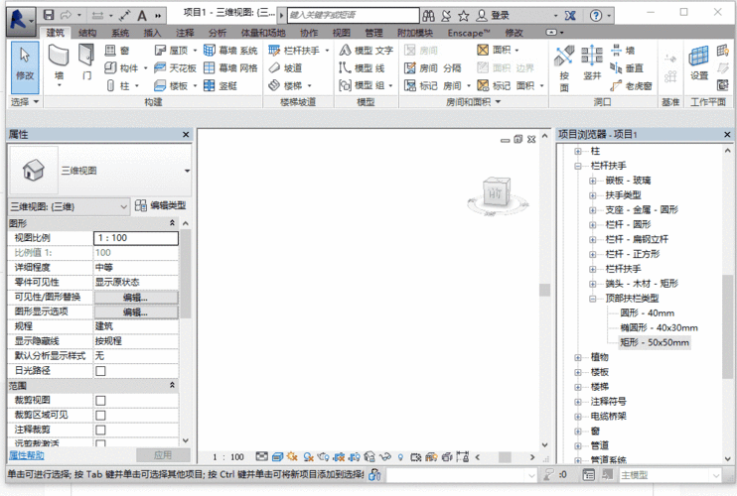Select the 坡道 (Ramp) tool
Viewport: 737px width, 496px height.
tap(285, 68)
